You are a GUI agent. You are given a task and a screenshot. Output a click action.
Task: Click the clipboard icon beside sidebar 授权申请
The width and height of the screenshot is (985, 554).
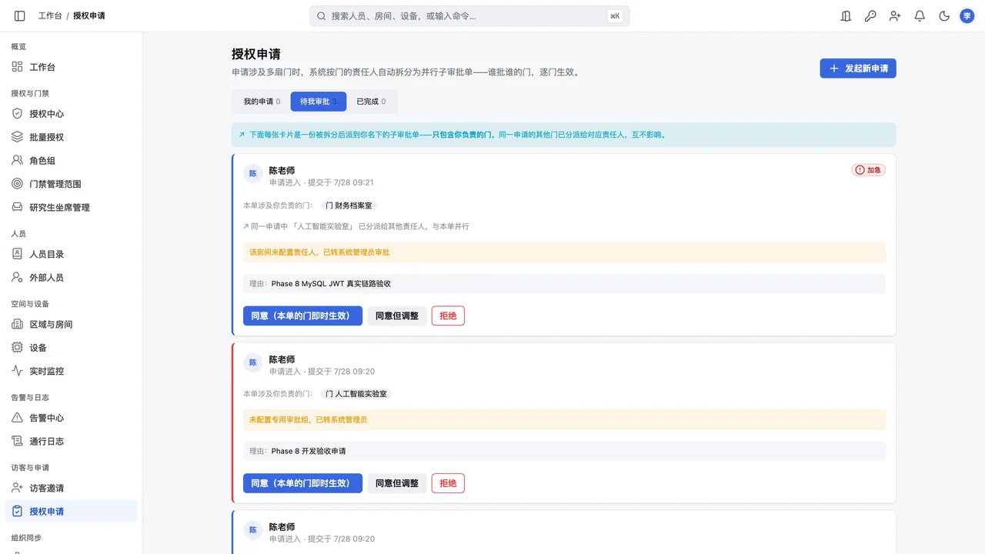pyautogui.click(x=17, y=511)
